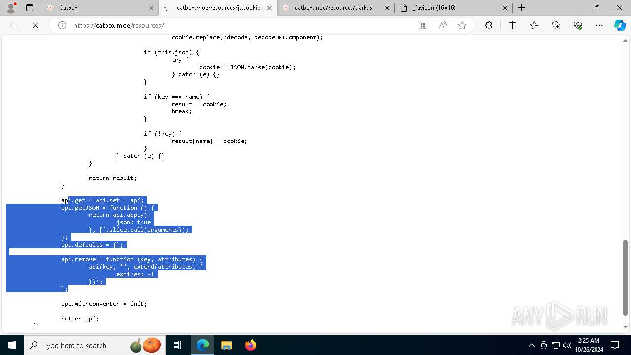The height and width of the screenshot is (355, 631).
Task: Toggle split screen view
Action: (x=512, y=25)
